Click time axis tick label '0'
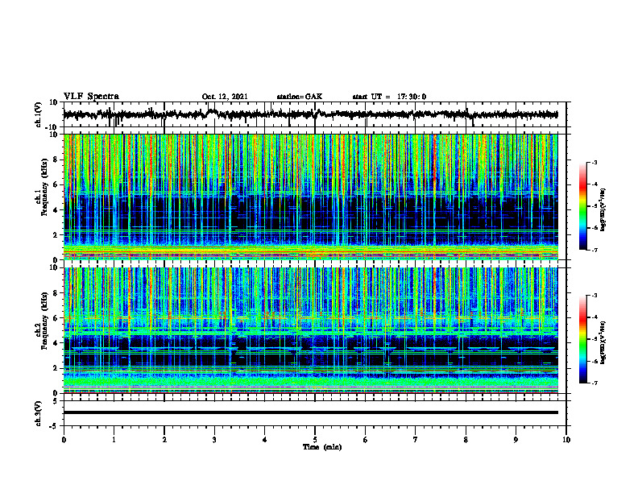Viewport: 638px width, 493px height. pos(64,440)
